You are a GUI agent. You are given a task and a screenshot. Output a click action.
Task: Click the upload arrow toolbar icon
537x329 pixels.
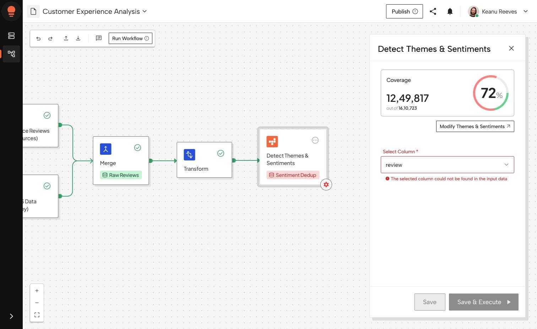(66, 38)
